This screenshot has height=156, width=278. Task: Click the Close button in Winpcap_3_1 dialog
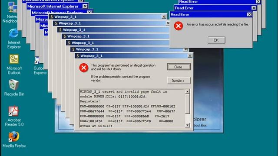point(179,67)
